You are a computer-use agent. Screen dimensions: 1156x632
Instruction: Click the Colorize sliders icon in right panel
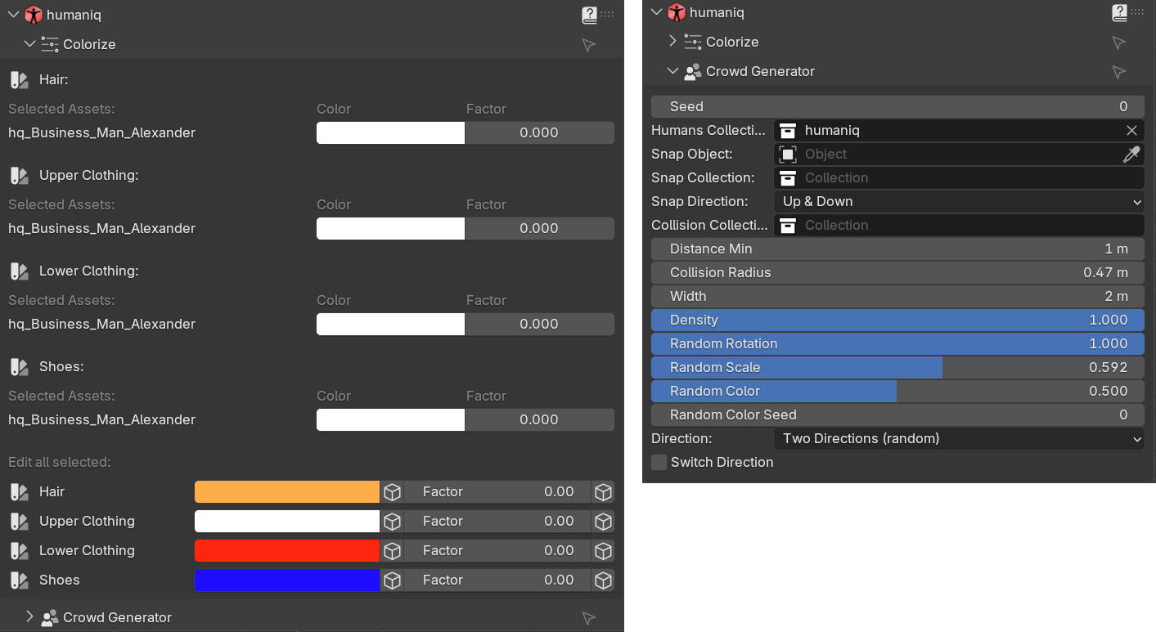click(693, 42)
